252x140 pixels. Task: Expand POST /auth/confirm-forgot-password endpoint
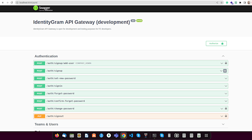click(226, 101)
